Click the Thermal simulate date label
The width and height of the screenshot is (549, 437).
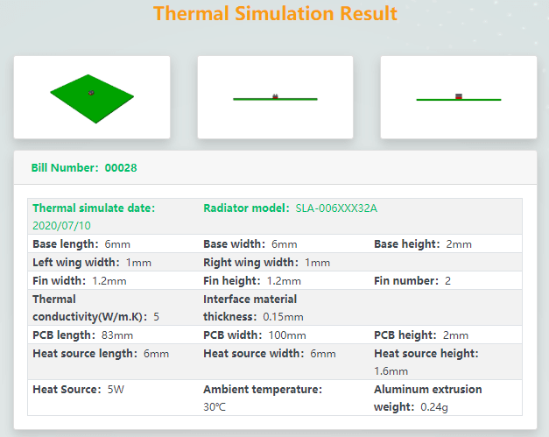94,208
